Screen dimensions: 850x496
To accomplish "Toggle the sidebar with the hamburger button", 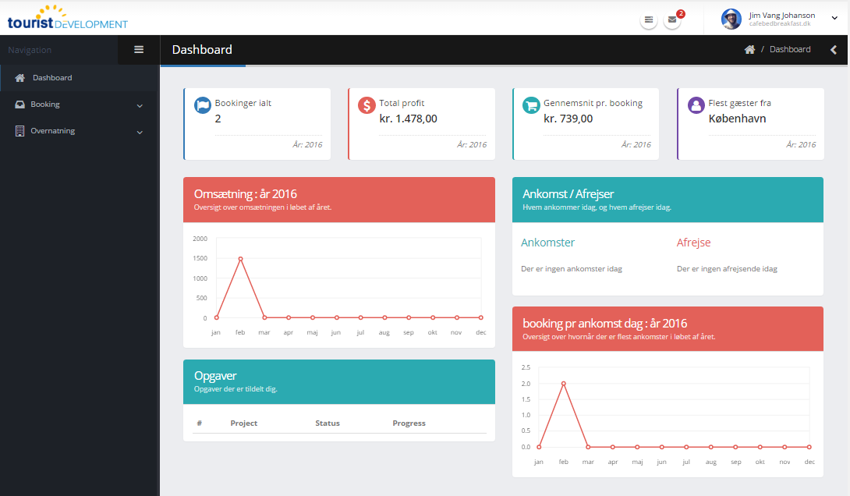I will (139, 50).
